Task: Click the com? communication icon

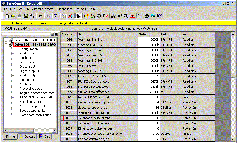Action: (140, 16)
